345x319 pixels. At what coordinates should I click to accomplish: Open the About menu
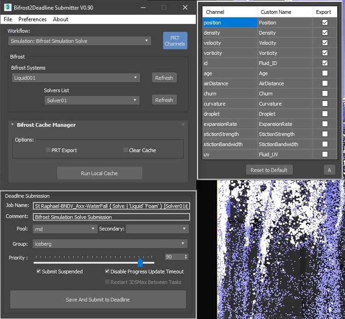[60, 19]
